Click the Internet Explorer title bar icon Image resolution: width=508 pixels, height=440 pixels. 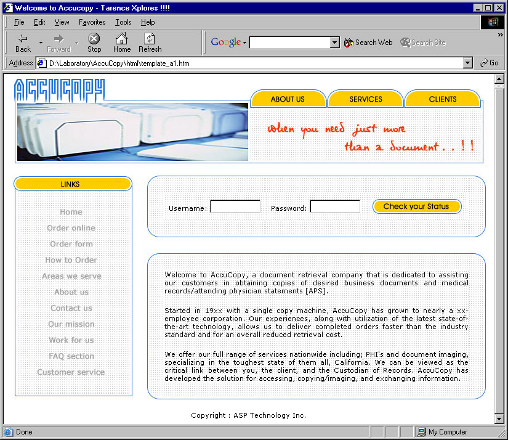click(8, 8)
